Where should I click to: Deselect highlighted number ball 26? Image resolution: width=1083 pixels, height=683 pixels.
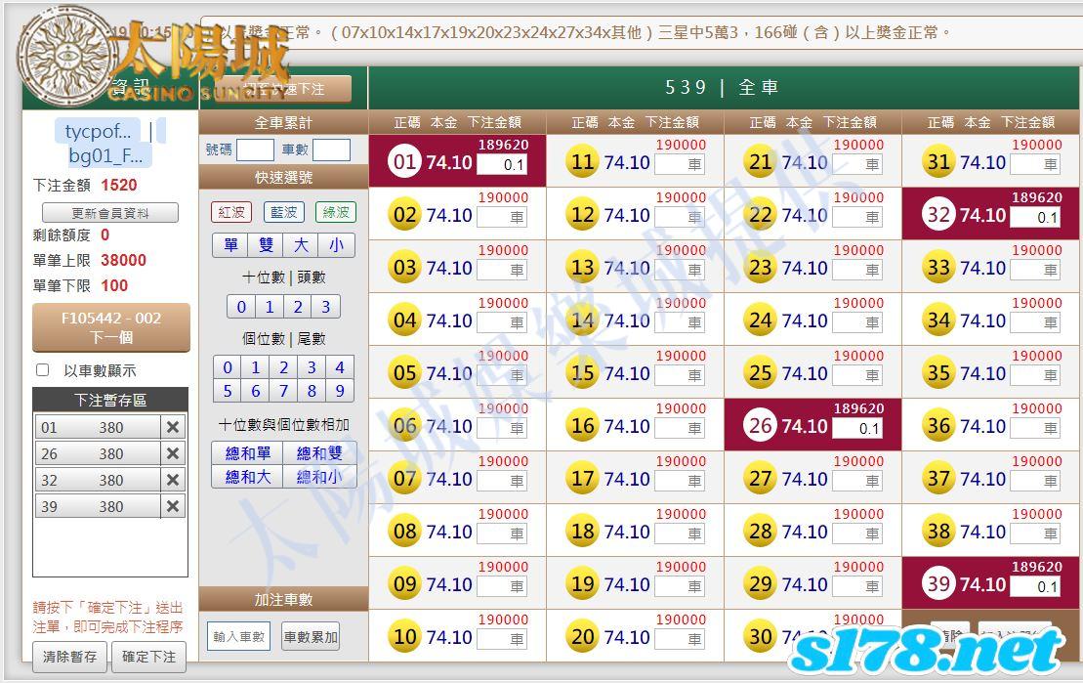(x=761, y=426)
